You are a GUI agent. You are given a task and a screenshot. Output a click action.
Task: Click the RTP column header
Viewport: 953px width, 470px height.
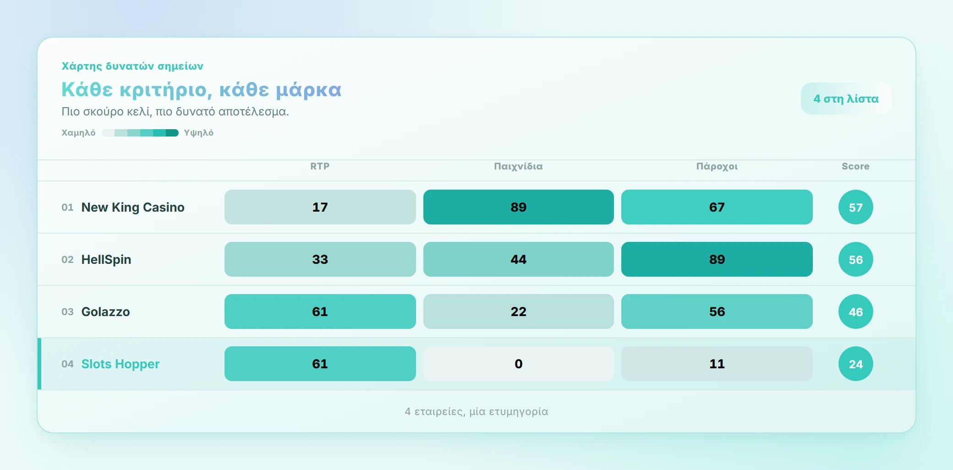pyautogui.click(x=320, y=166)
